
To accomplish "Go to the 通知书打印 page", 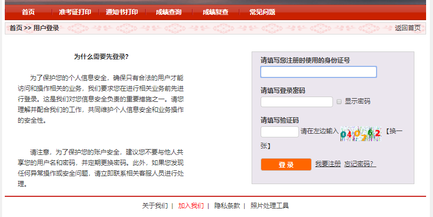I will tap(122, 12).
